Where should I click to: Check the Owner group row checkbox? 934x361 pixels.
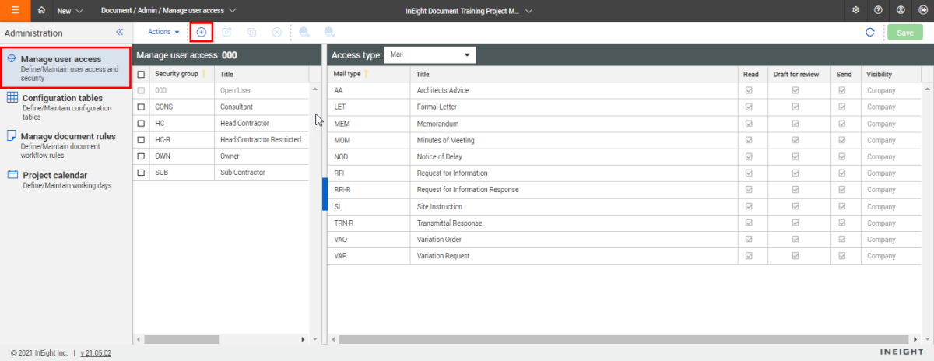pos(141,156)
